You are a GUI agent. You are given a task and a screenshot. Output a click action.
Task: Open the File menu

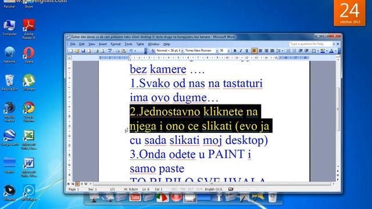click(x=73, y=44)
